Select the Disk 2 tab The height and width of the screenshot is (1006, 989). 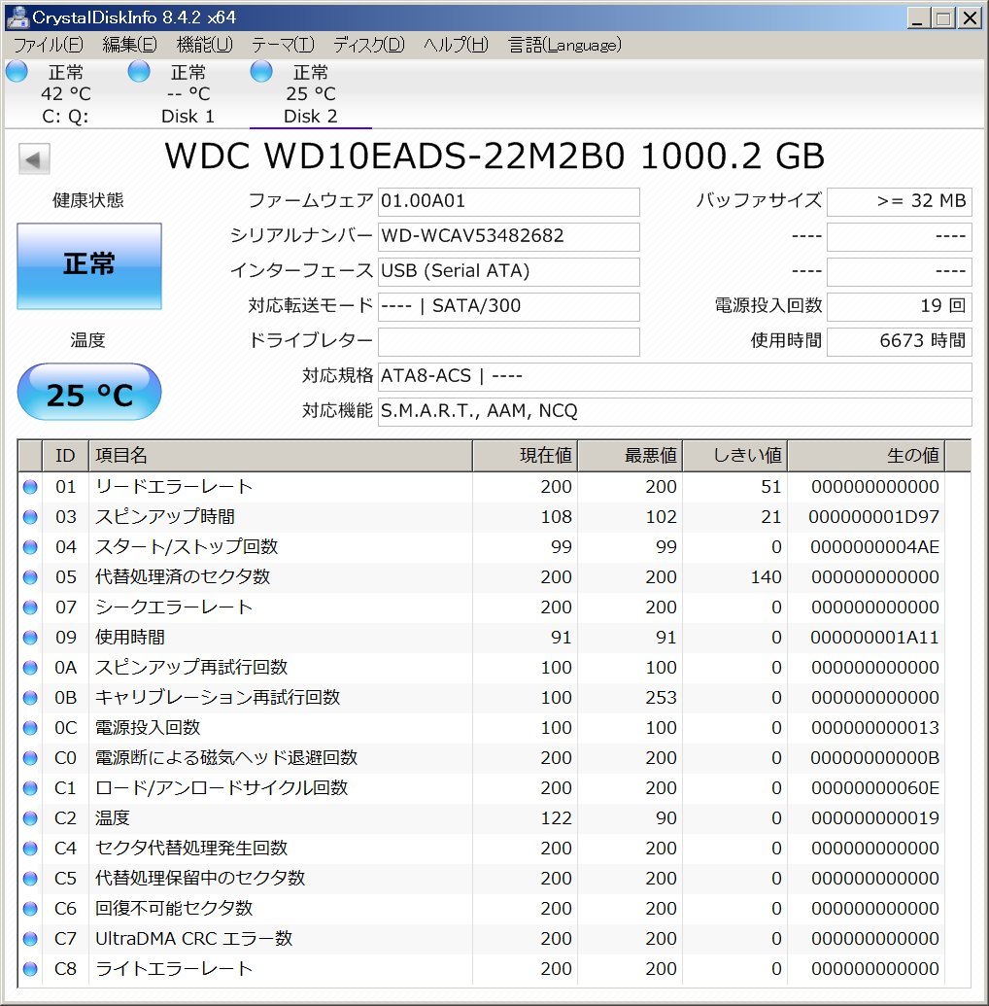point(311,93)
